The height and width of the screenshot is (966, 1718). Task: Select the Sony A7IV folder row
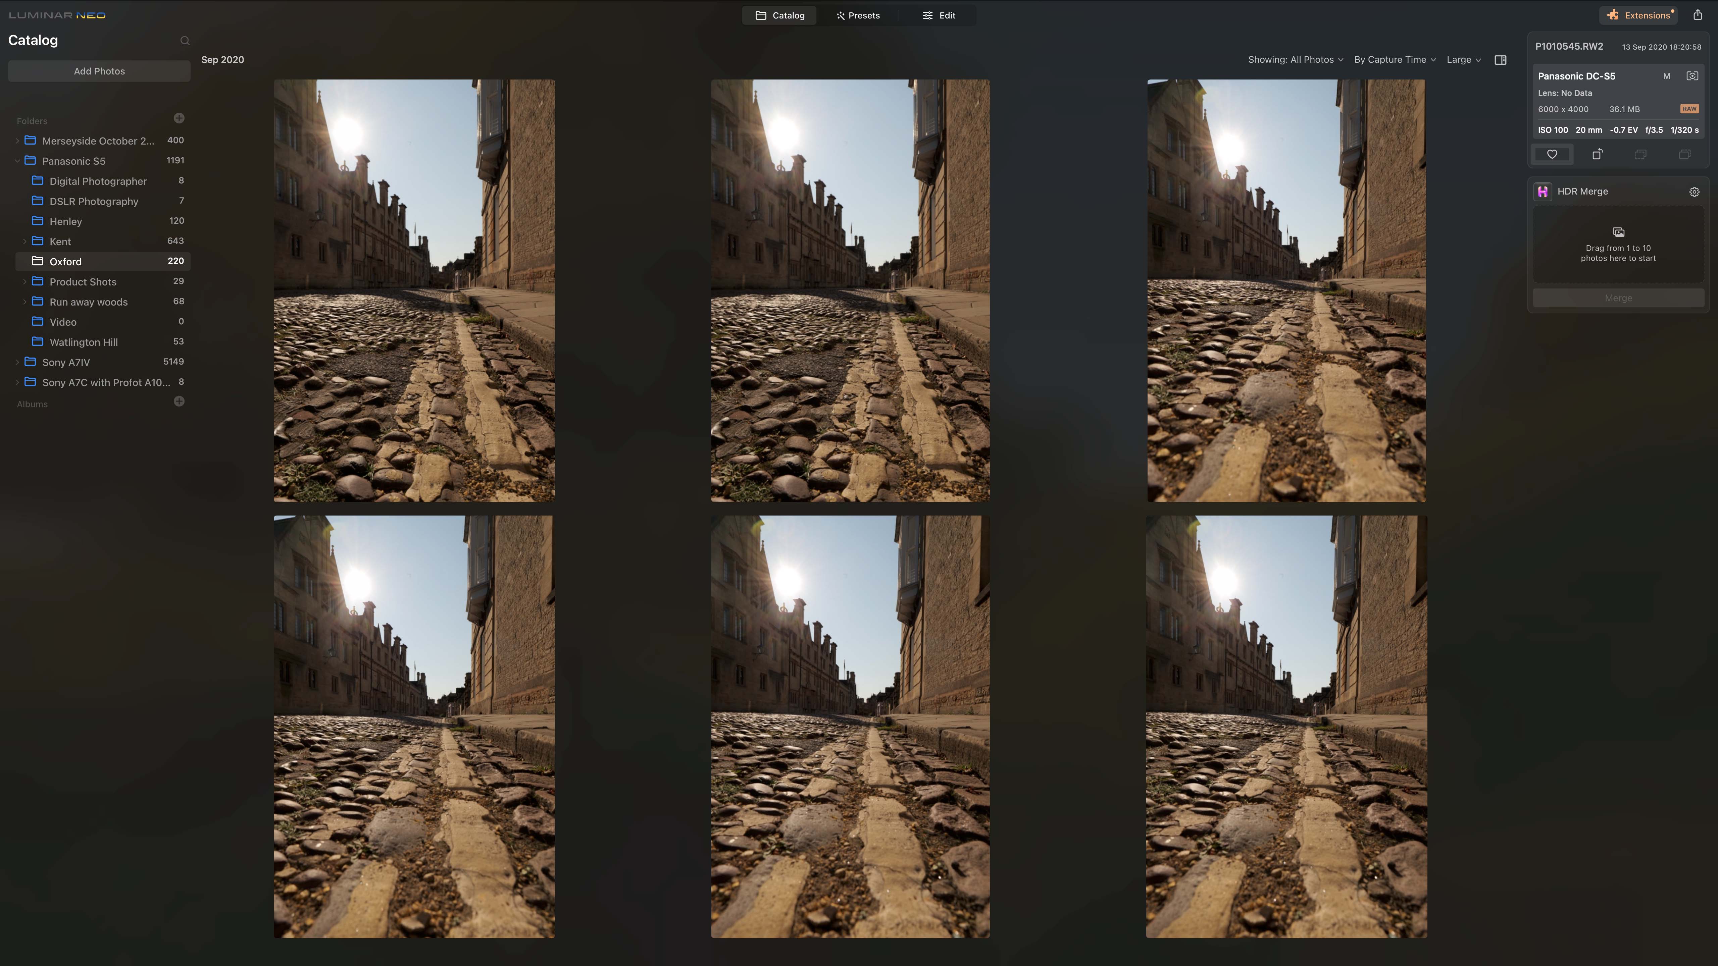[99, 362]
